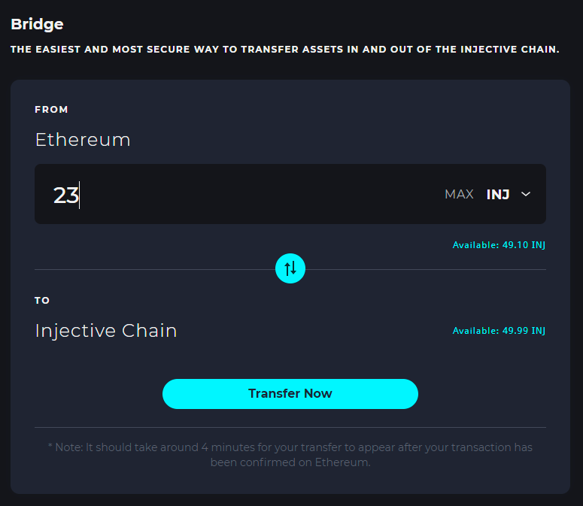Click the Transfer Now button
The image size is (583, 506).
(290, 394)
